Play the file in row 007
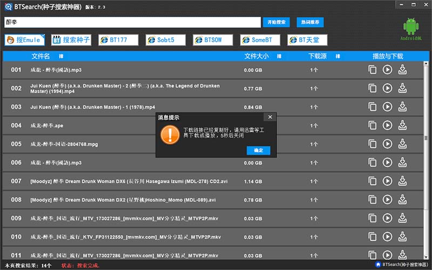The height and width of the screenshot is (270, 432). [x=387, y=181]
